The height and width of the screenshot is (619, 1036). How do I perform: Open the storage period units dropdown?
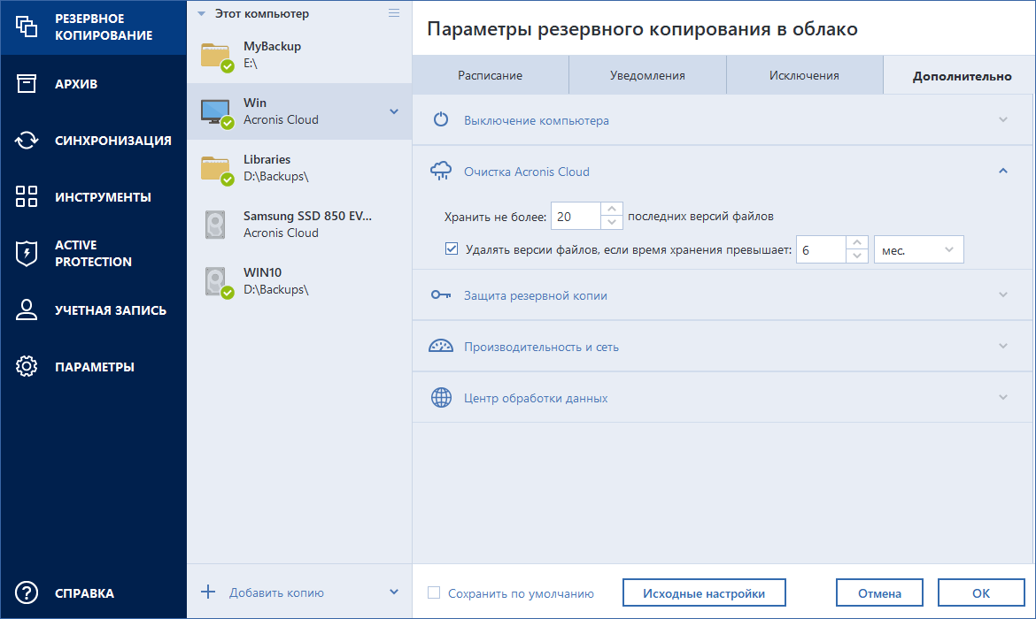pos(918,250)
